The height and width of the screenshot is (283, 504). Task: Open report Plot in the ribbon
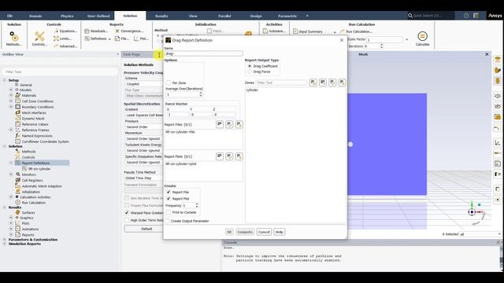141,39
